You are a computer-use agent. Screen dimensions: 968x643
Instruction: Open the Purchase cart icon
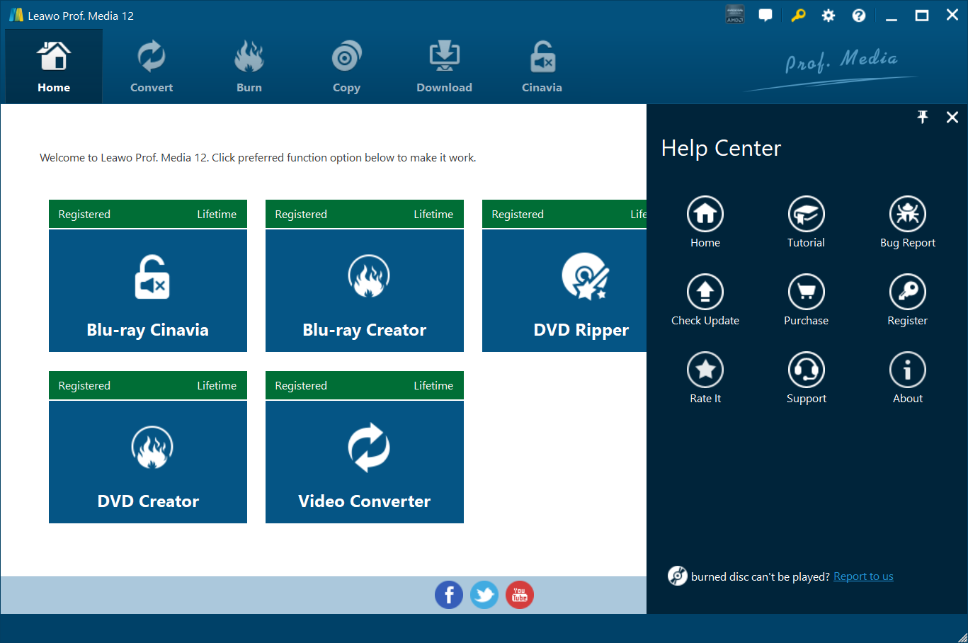click(x=806, y=292)
